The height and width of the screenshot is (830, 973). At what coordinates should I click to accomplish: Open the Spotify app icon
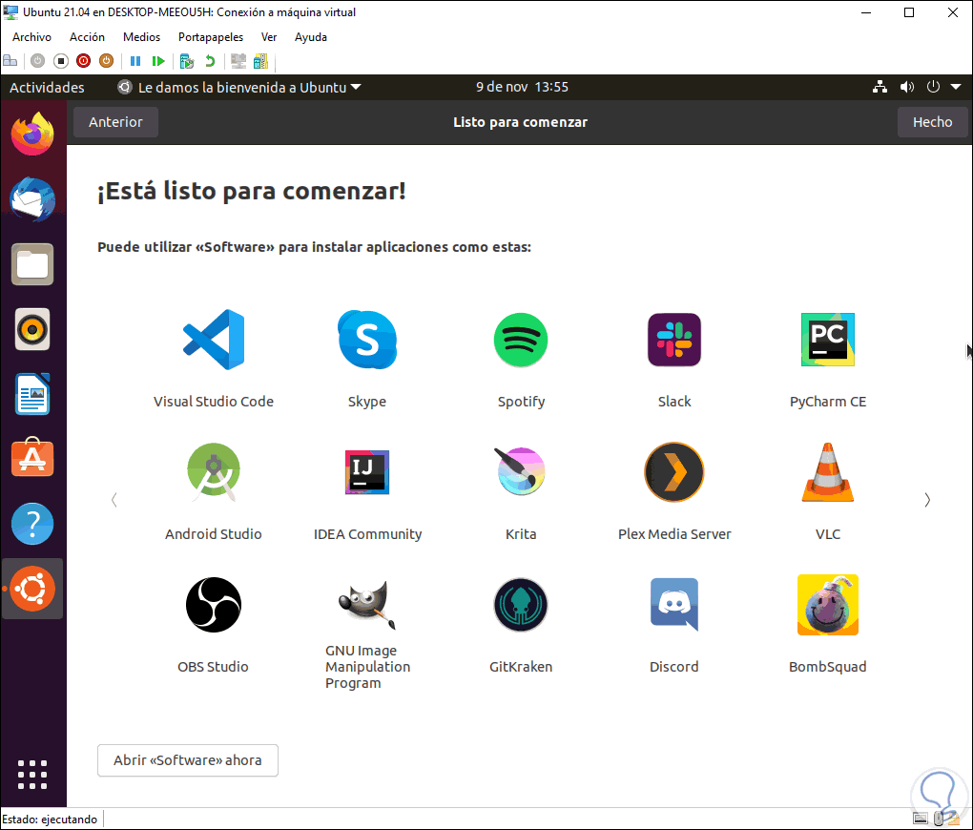point(521,340)
